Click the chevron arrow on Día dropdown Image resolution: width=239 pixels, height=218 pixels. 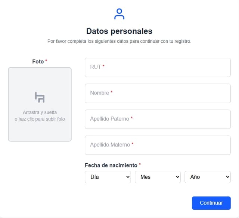click(x=128, y=177)
